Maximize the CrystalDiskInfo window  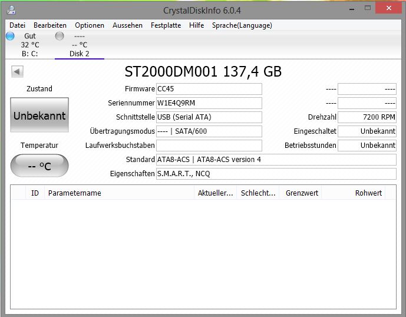pos(368,8)
